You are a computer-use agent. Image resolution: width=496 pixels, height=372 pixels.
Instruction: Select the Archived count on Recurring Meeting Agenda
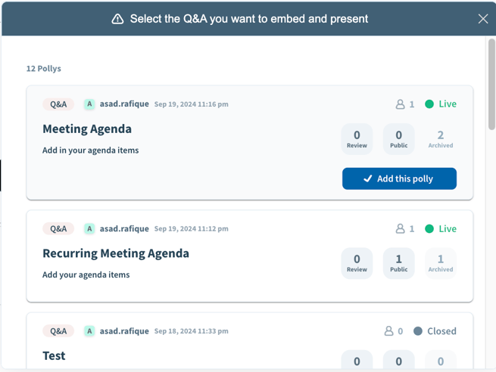[440, 263]
